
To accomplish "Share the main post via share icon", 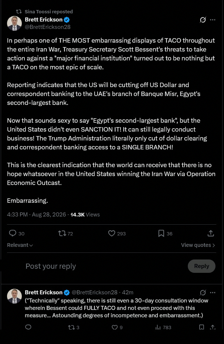I will [x=211, y=233].
